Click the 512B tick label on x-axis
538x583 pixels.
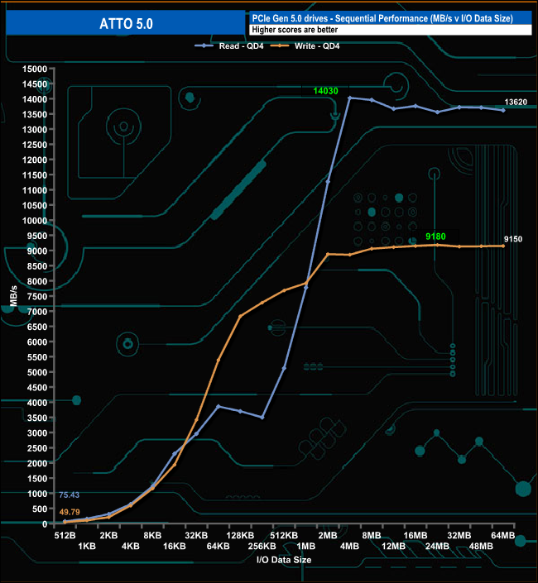click(64, 536)
